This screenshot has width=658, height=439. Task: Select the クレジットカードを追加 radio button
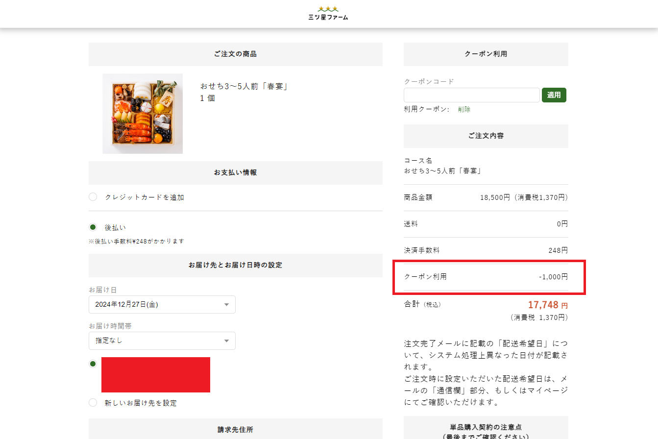click(93, 197)
